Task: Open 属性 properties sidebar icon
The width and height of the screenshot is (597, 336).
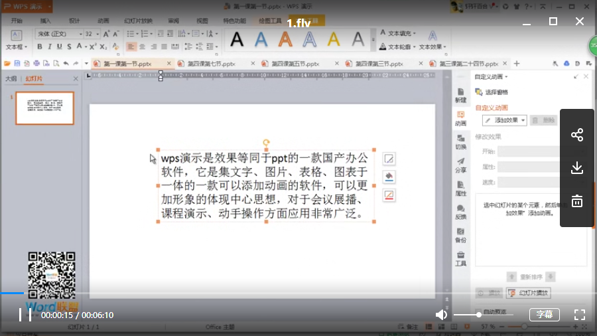Action: point(461,189)
